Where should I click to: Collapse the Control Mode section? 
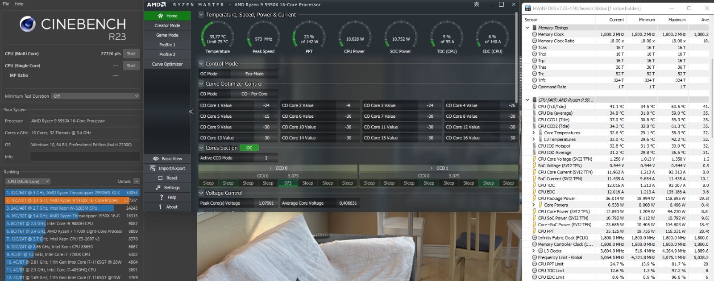pos(201,64)
